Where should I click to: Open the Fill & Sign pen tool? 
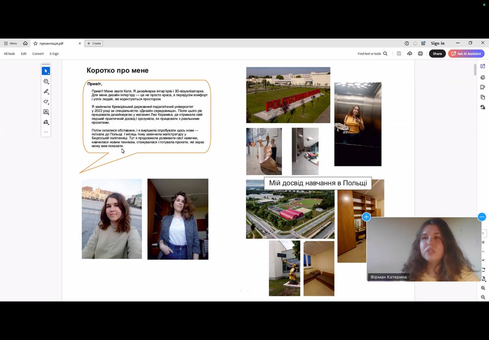46,122
